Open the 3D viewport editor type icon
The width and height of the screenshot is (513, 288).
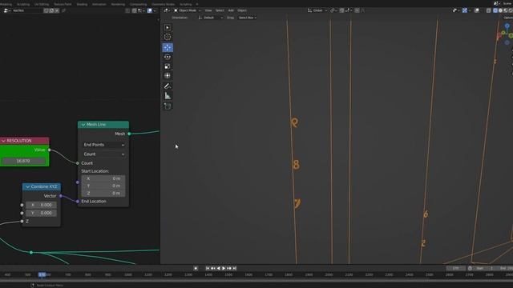pos(167,10)
